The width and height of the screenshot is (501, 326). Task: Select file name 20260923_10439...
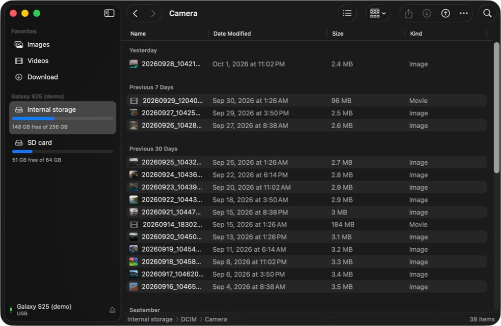pyautogui.click(x=172, y=187)
